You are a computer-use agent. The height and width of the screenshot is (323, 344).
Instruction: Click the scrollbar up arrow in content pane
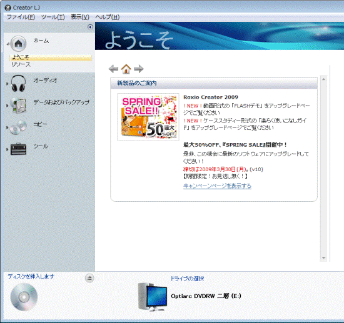pyautogui.click(x=323, y=79)
